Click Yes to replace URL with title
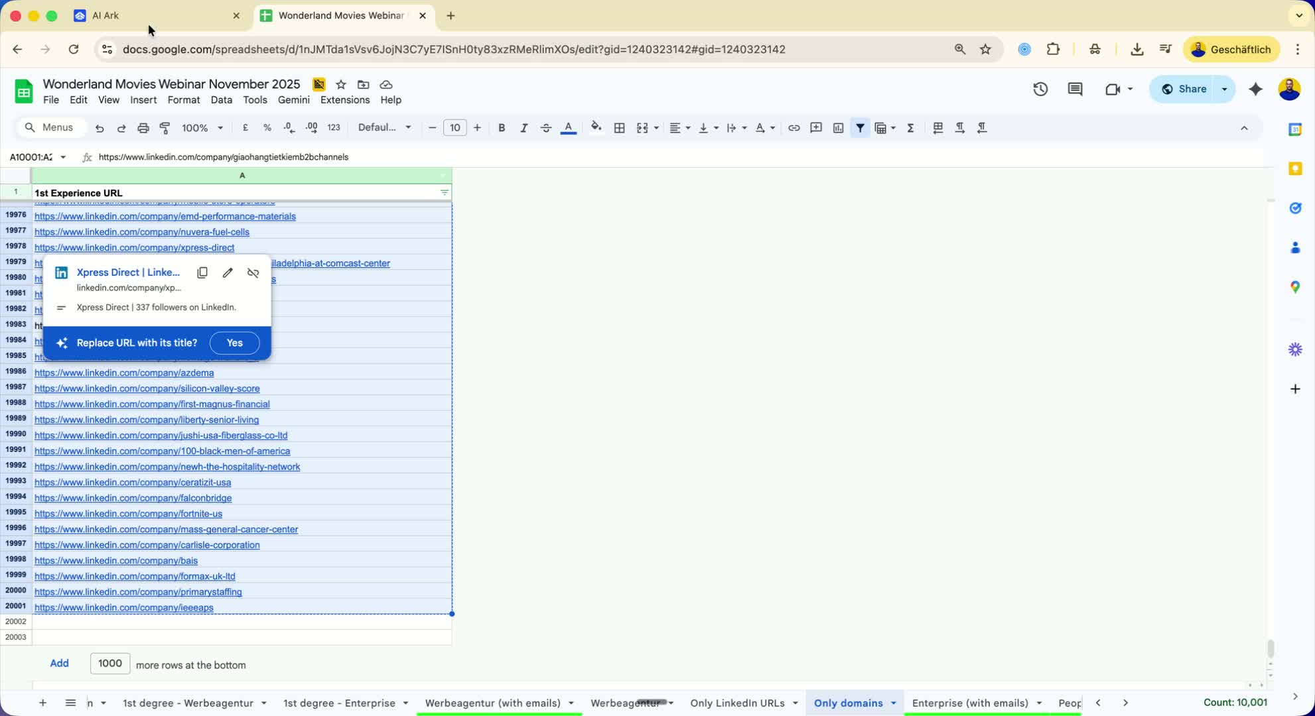 tap(234, 343)
